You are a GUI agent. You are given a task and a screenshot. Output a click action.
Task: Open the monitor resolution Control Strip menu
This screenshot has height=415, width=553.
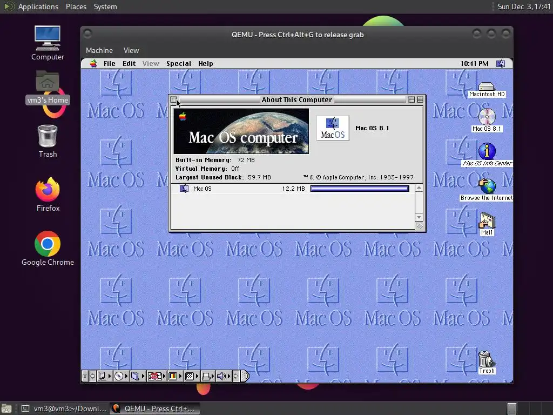pos(192,376)
